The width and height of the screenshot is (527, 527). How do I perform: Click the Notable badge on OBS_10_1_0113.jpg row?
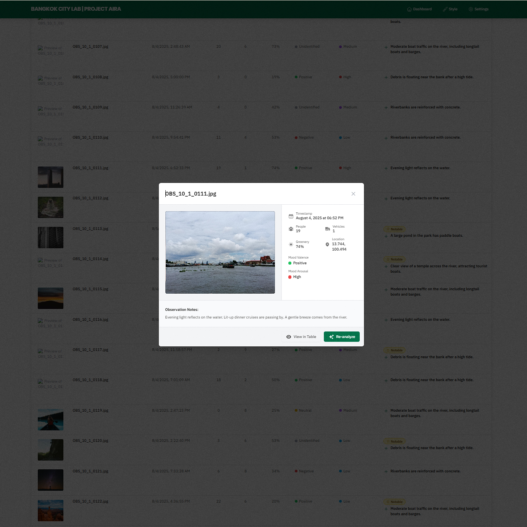tap(394, 229)
